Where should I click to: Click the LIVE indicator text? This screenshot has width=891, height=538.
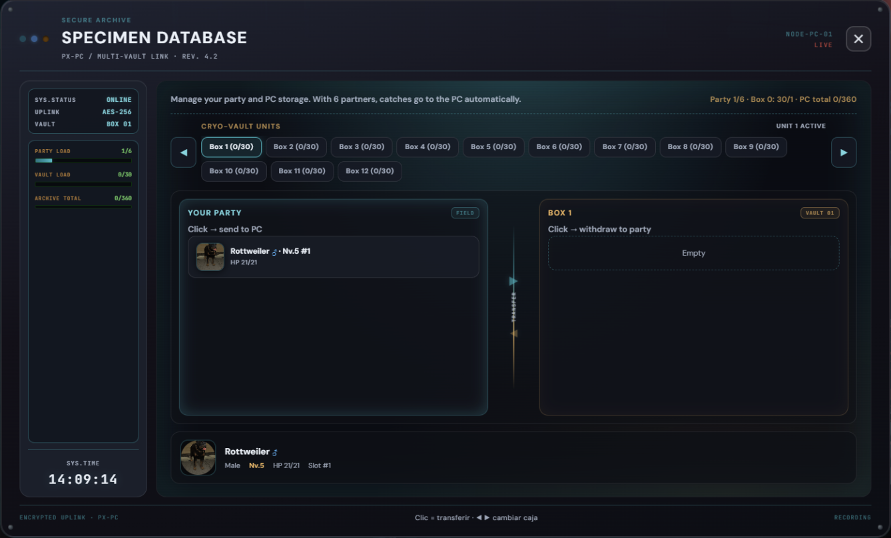click(823, 45)
